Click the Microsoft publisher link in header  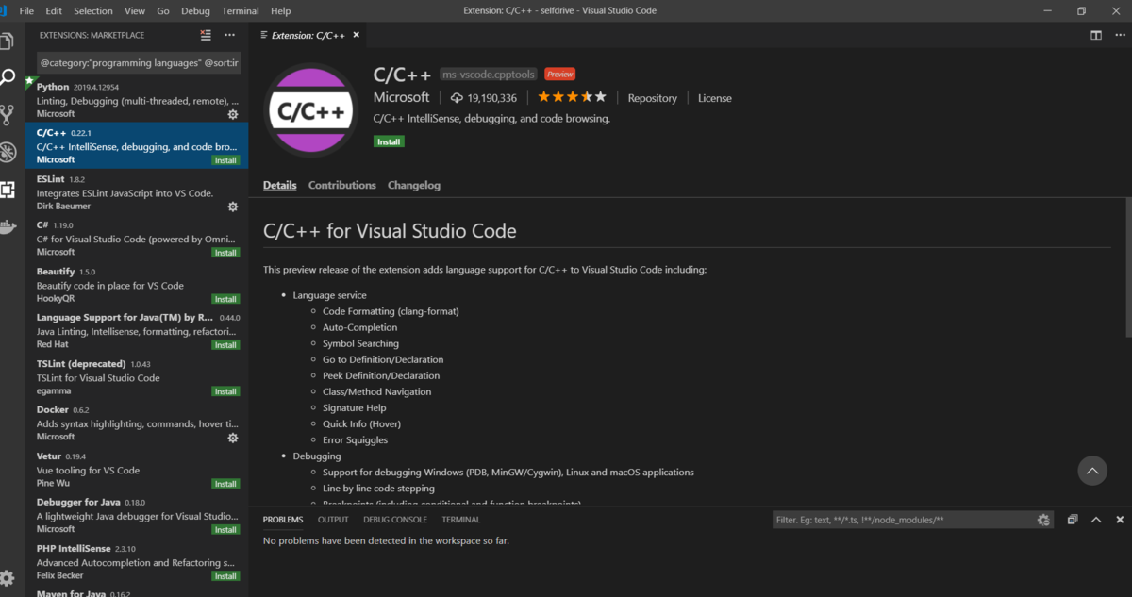(x=402, y=97)
